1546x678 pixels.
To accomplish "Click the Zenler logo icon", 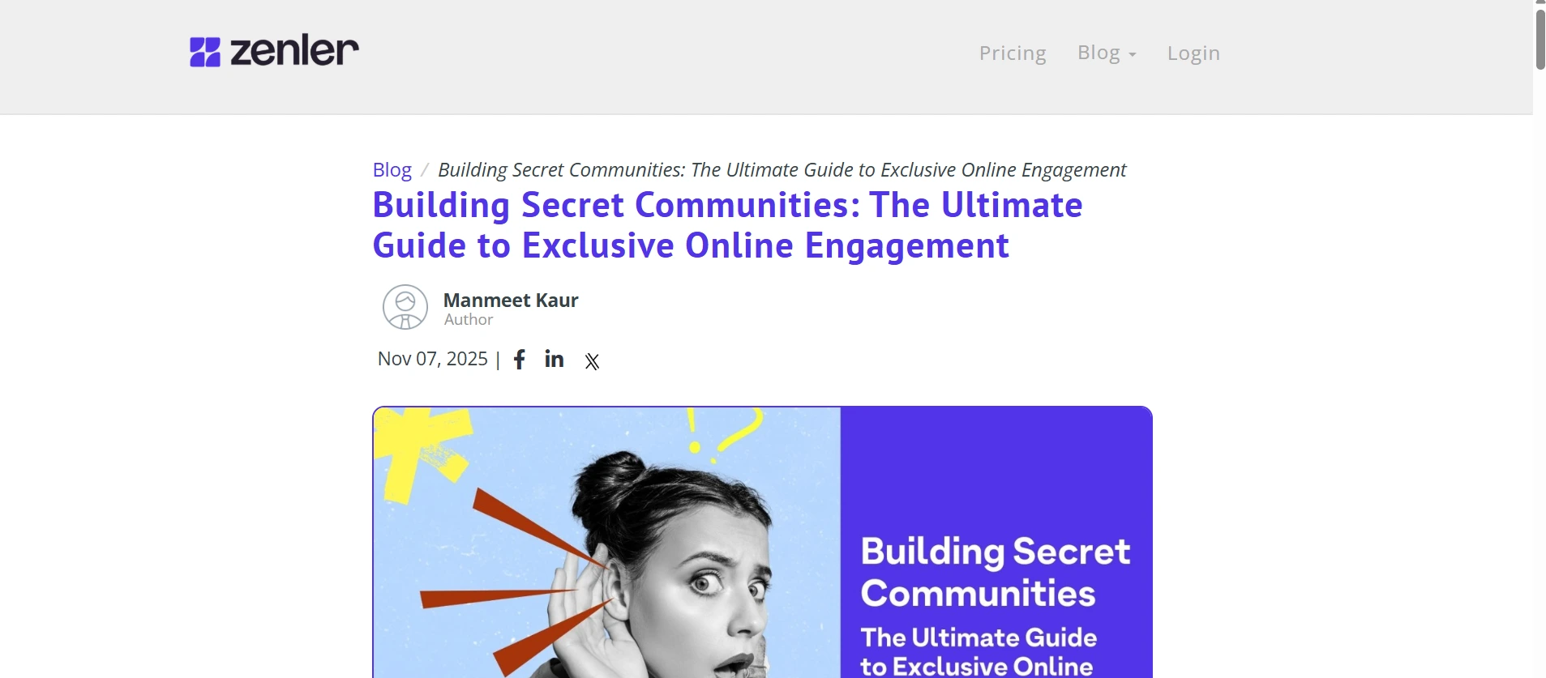I will (x=205, y=52).
